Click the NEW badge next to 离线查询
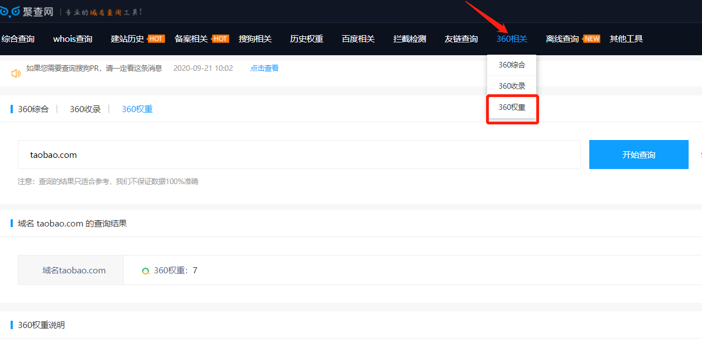Image resolution: width=702 pixels, height=352 pixels. (x=591, y=39)
